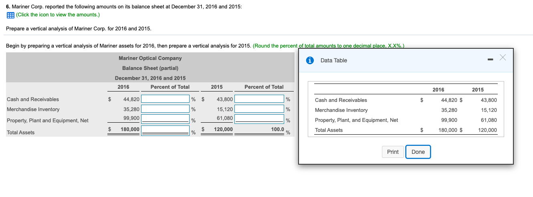Select 2015 percent field for Property, Plant and Equipment
This screenshot has width=533, height=197.
click(259, 119)
